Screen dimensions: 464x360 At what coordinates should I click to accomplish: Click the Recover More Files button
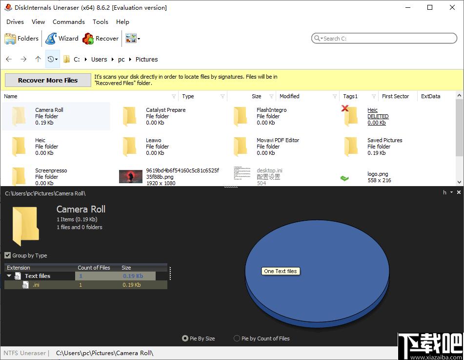[x=48, y=80]
